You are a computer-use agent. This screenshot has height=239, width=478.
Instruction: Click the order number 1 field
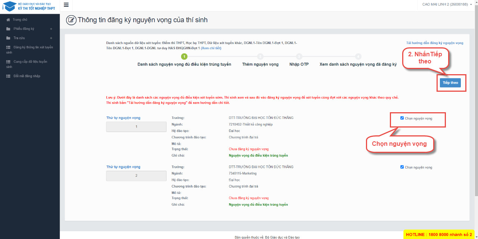(x=136, y=127)
